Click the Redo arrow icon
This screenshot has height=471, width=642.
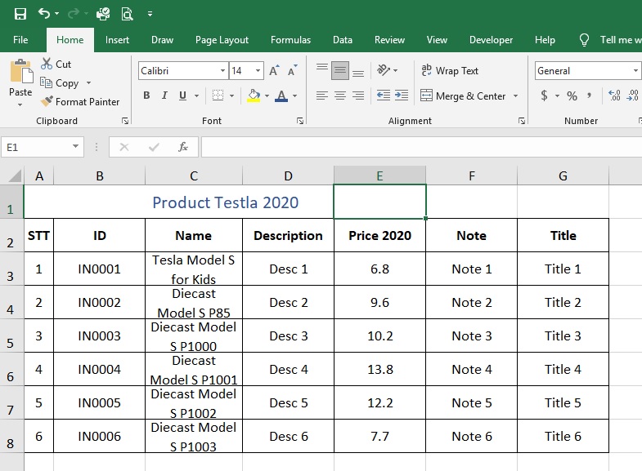[x=74, y=14]
